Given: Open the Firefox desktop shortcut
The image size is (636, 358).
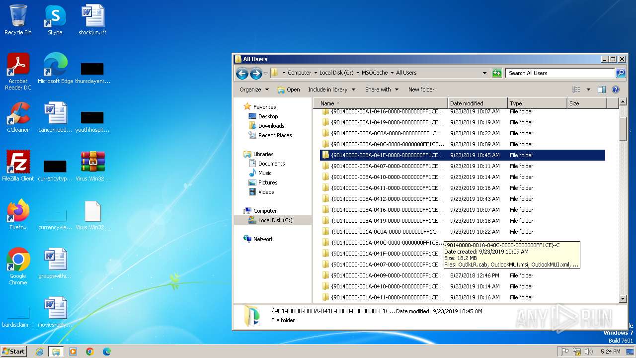Looking at the screenshot, I should coord(18,215).
